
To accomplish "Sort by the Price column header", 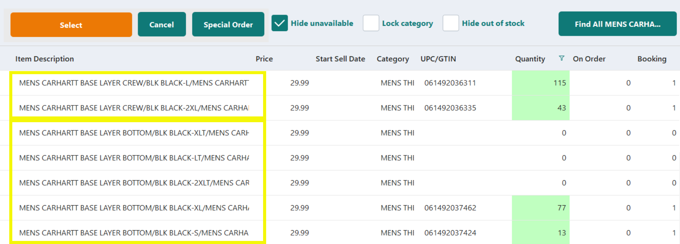I will pyautogui.click(x=264, y=59).
